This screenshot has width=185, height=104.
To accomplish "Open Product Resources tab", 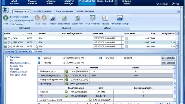I will click(x=86, y=12).
